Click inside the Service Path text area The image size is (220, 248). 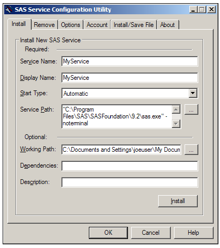(117, 116)
